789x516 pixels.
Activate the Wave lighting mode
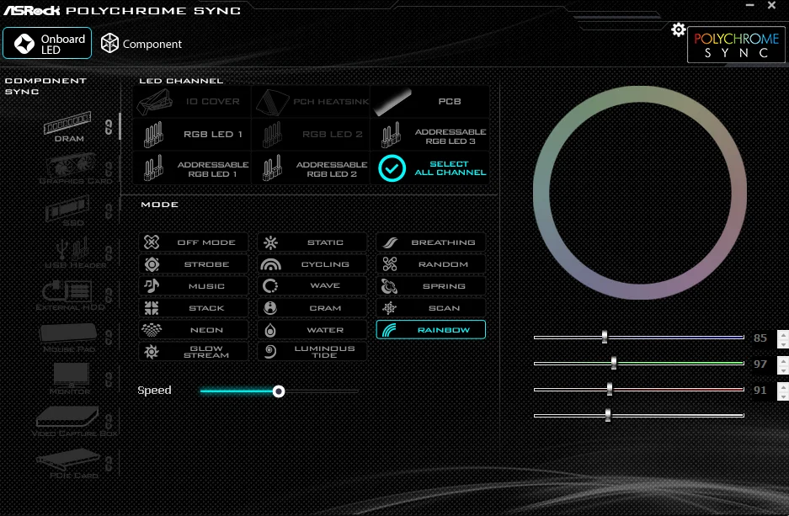[312, 285]
